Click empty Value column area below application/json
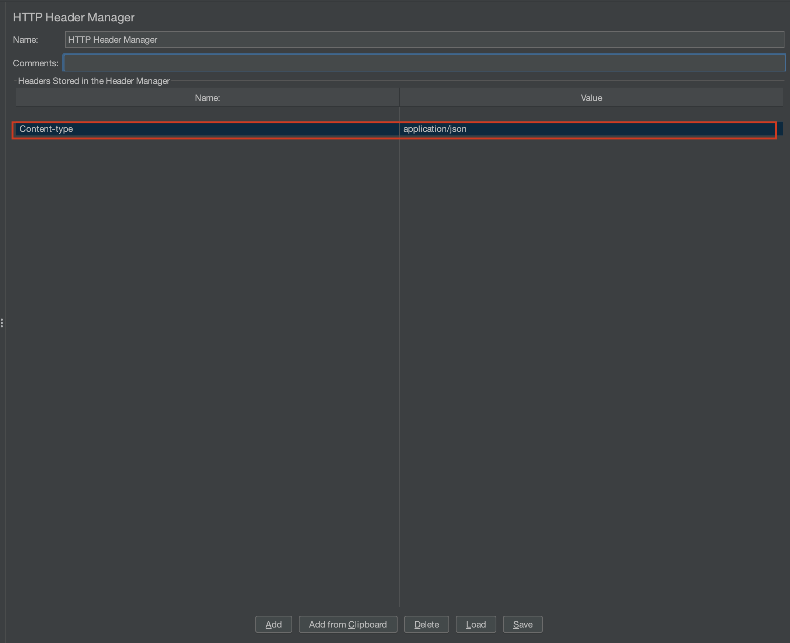 591,333
